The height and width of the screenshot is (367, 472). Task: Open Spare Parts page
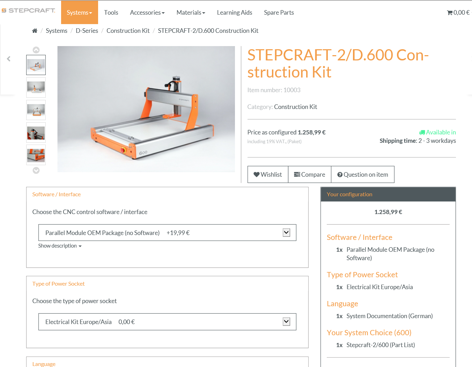[x=279, y=13]
